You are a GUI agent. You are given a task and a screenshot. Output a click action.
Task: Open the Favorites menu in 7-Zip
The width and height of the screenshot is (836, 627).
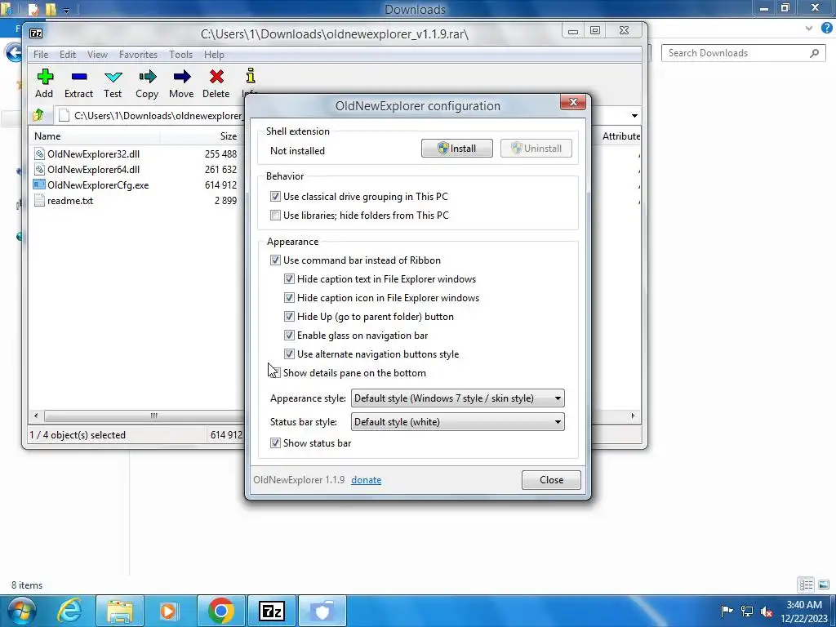(138, 55)
